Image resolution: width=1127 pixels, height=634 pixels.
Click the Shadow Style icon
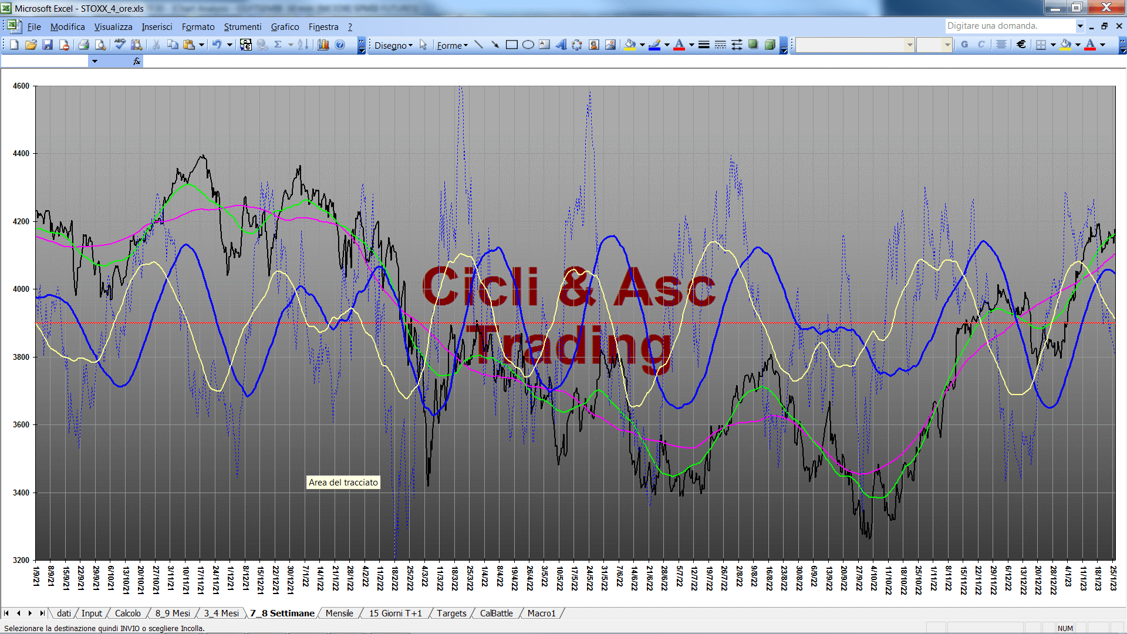click(753, 45)
